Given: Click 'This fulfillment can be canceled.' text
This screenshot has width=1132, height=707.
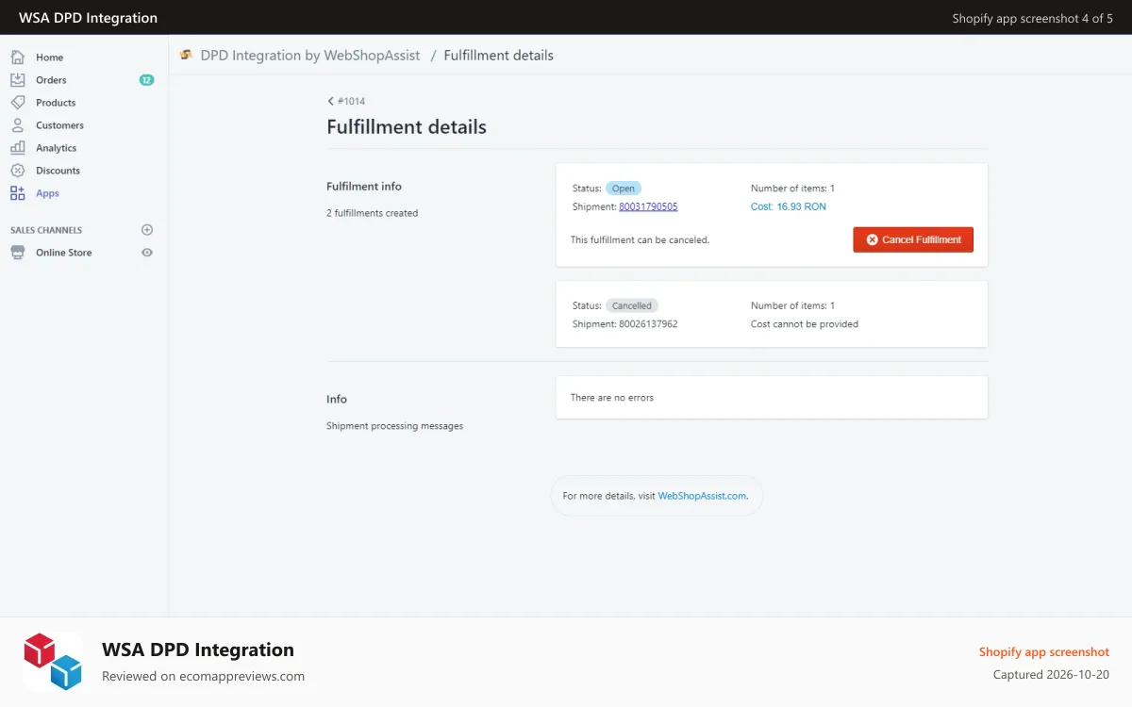Looking at the screenshot, I should [640, 240].
